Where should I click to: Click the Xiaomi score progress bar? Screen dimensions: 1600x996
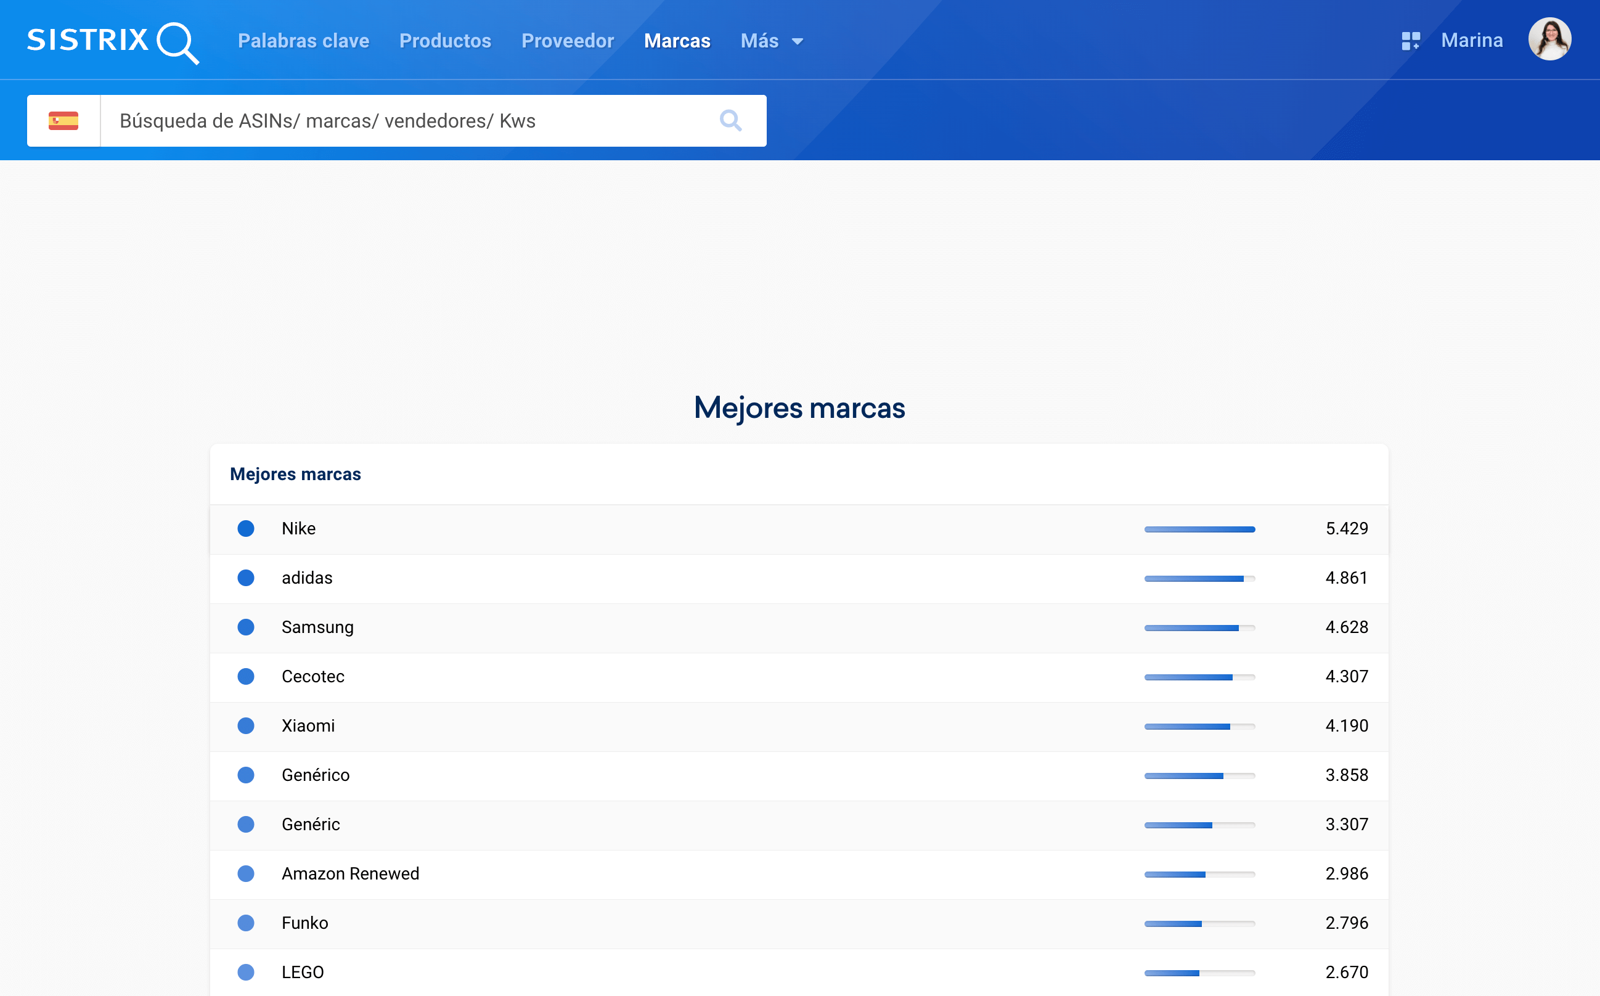coord(1199,727)
